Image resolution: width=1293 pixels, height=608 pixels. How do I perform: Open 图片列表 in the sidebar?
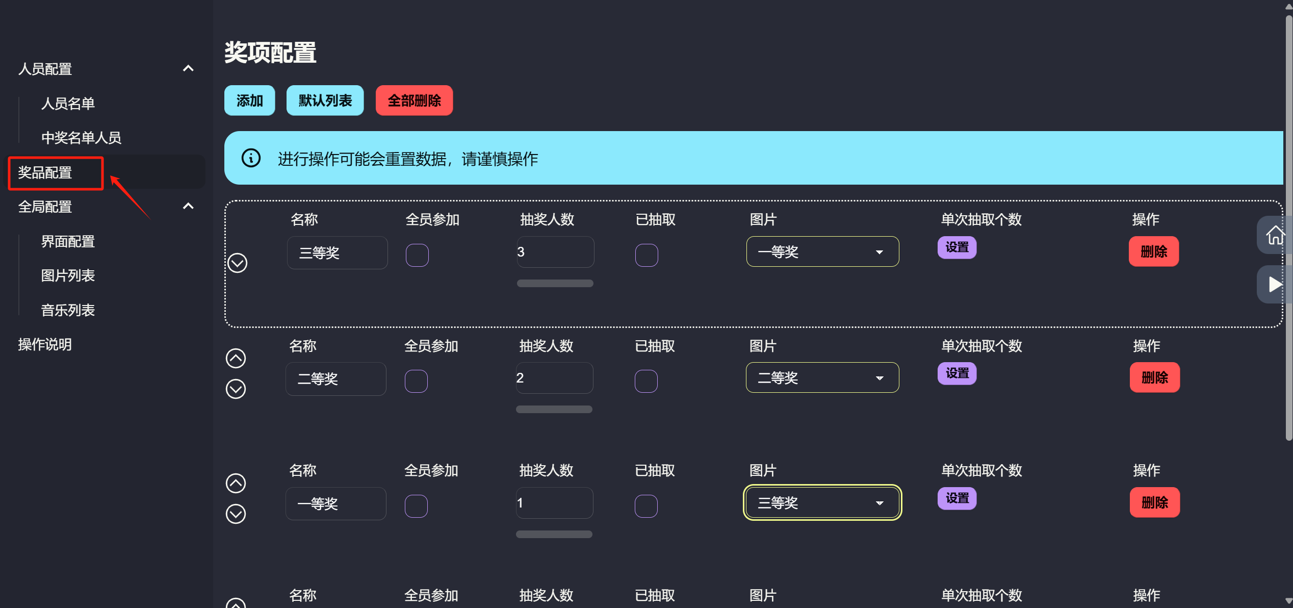[68, 275]
